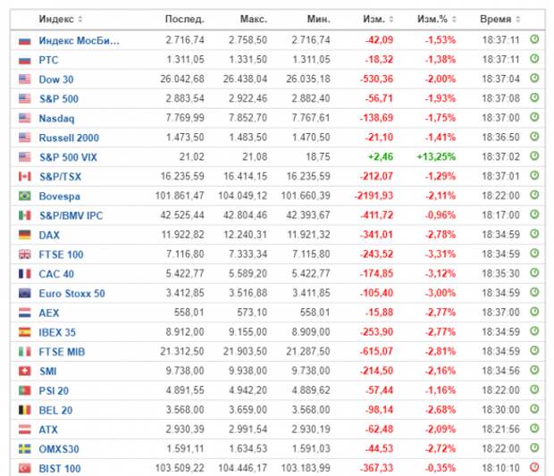Click the Макс. column header
Viewport: 554px width, 476px height.
coord(254,19)
